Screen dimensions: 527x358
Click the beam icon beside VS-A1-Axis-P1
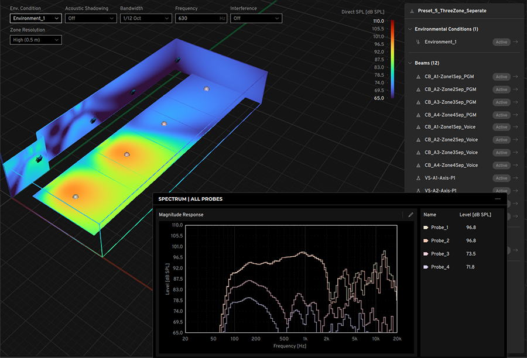pos(418,178)
